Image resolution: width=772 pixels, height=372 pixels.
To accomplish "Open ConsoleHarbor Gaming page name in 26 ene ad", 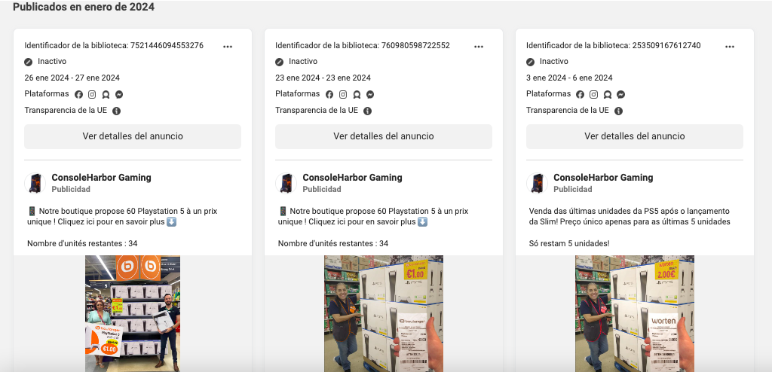I will (x=102, y=178).
